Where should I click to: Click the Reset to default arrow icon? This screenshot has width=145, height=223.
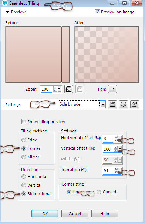tap(135, 104)
